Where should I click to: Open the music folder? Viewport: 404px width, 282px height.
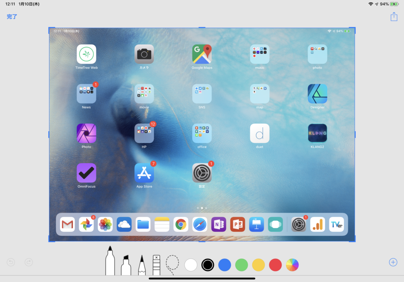click(x=260, y=54)
